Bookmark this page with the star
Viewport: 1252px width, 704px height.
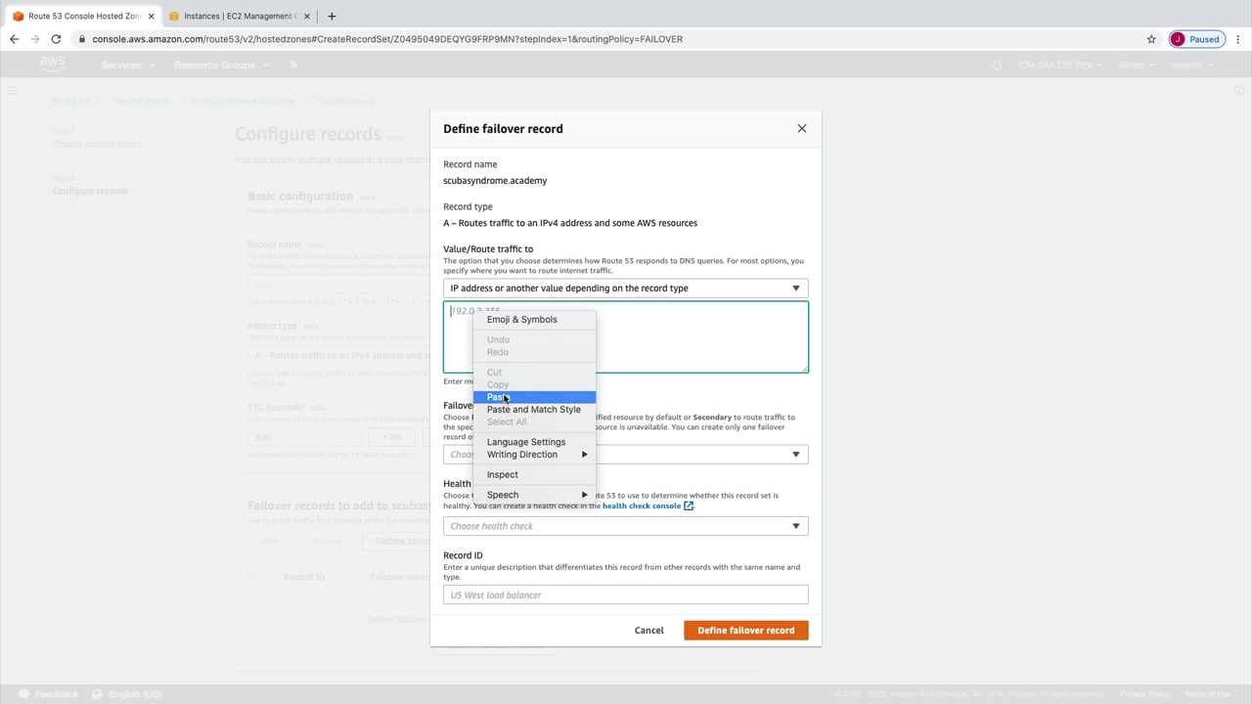(x=1151, y=39)
